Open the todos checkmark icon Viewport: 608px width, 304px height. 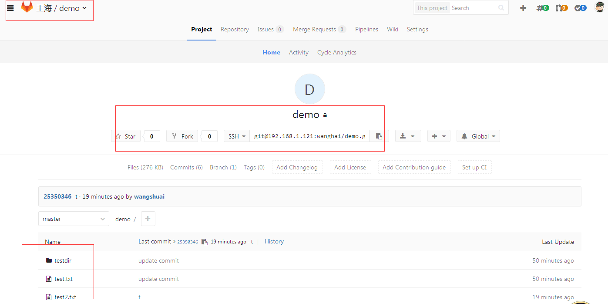pos(580,8)
